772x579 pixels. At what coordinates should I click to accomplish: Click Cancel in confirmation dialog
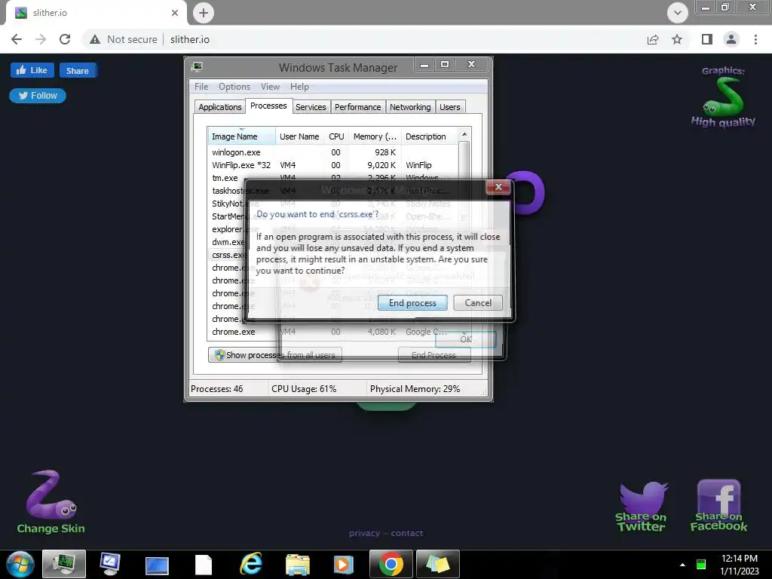tap(478, 303)
